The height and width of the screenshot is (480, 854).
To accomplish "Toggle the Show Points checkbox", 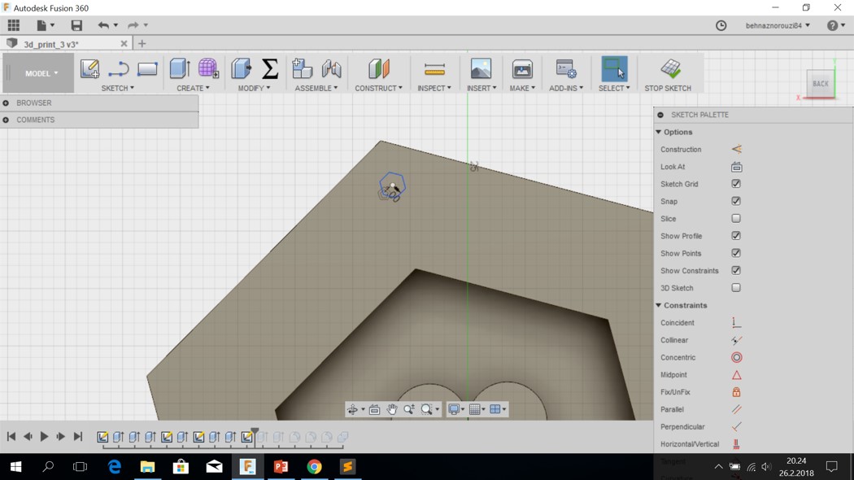I will point(736,253).
